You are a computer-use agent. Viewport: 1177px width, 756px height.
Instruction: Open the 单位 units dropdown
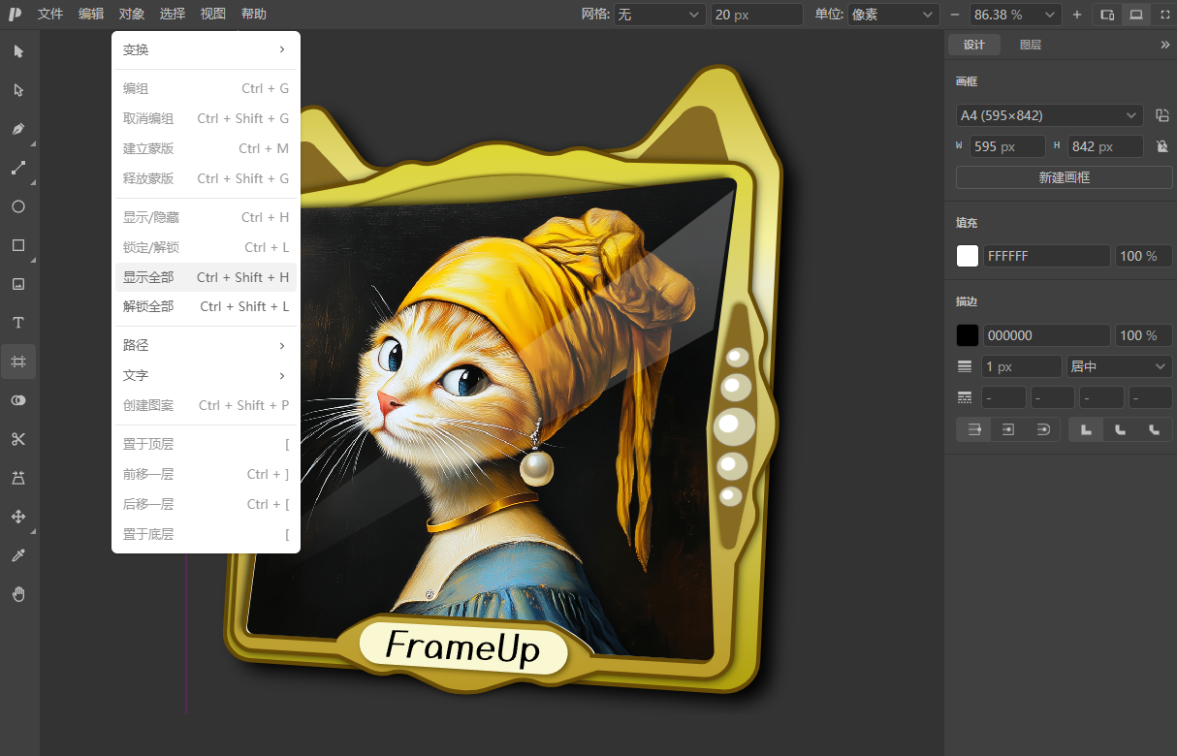893,15
